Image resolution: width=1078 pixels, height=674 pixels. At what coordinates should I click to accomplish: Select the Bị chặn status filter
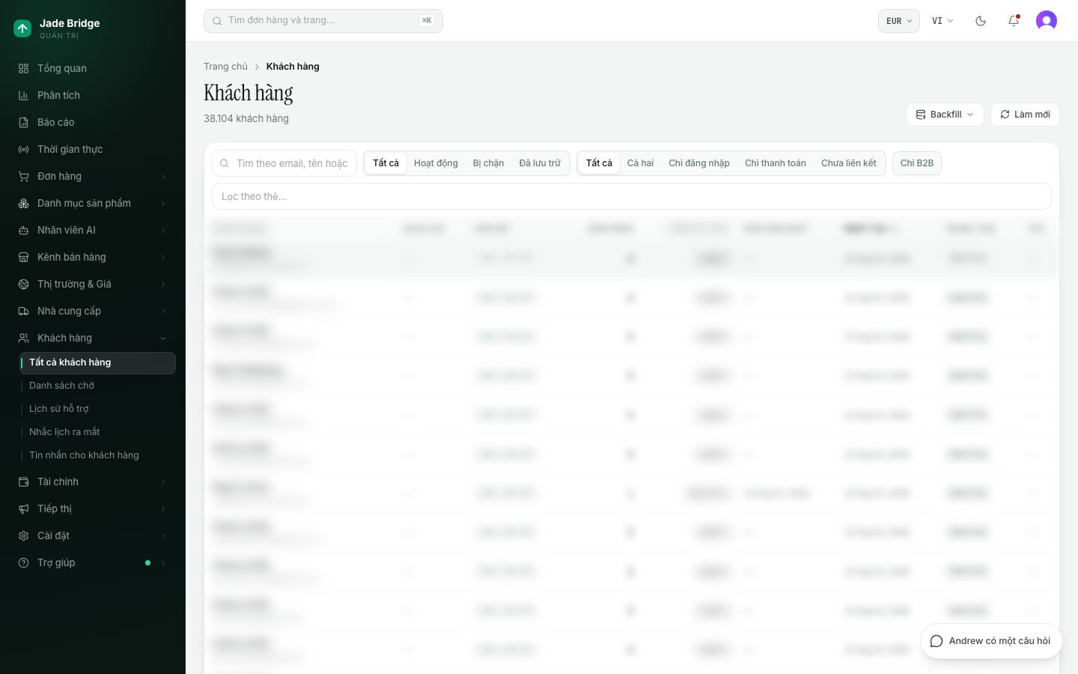(488, 163)
